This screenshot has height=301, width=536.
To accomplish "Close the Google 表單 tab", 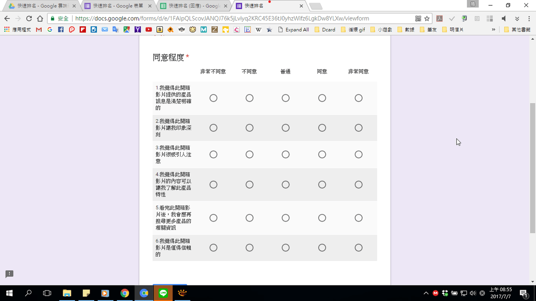I will tap(150, 6).
